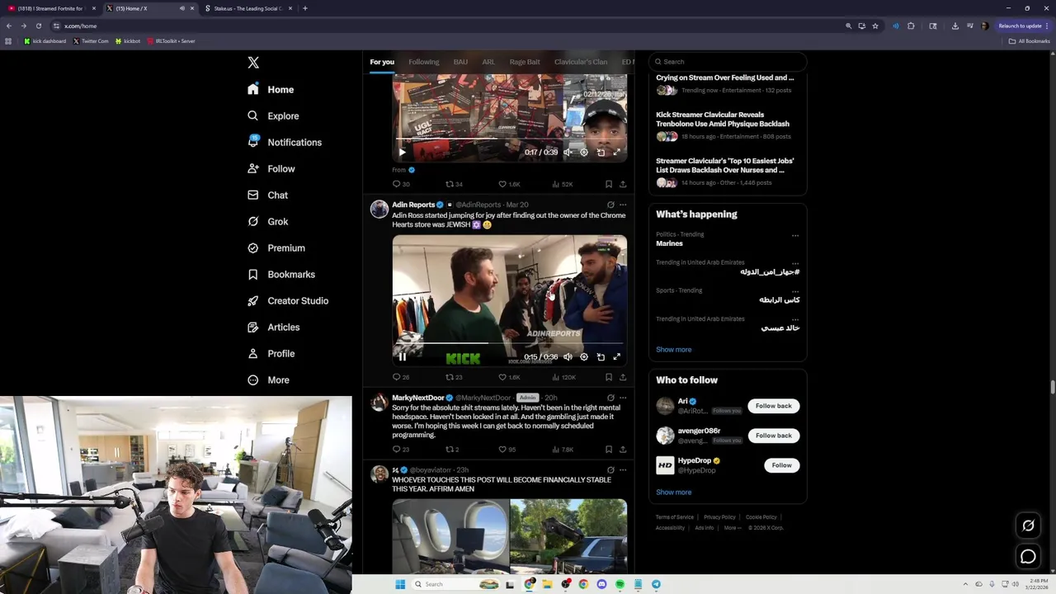Screen dimensions: 1056x594
Task: View analytics of Adin Reports post
Action: point(563,377)
